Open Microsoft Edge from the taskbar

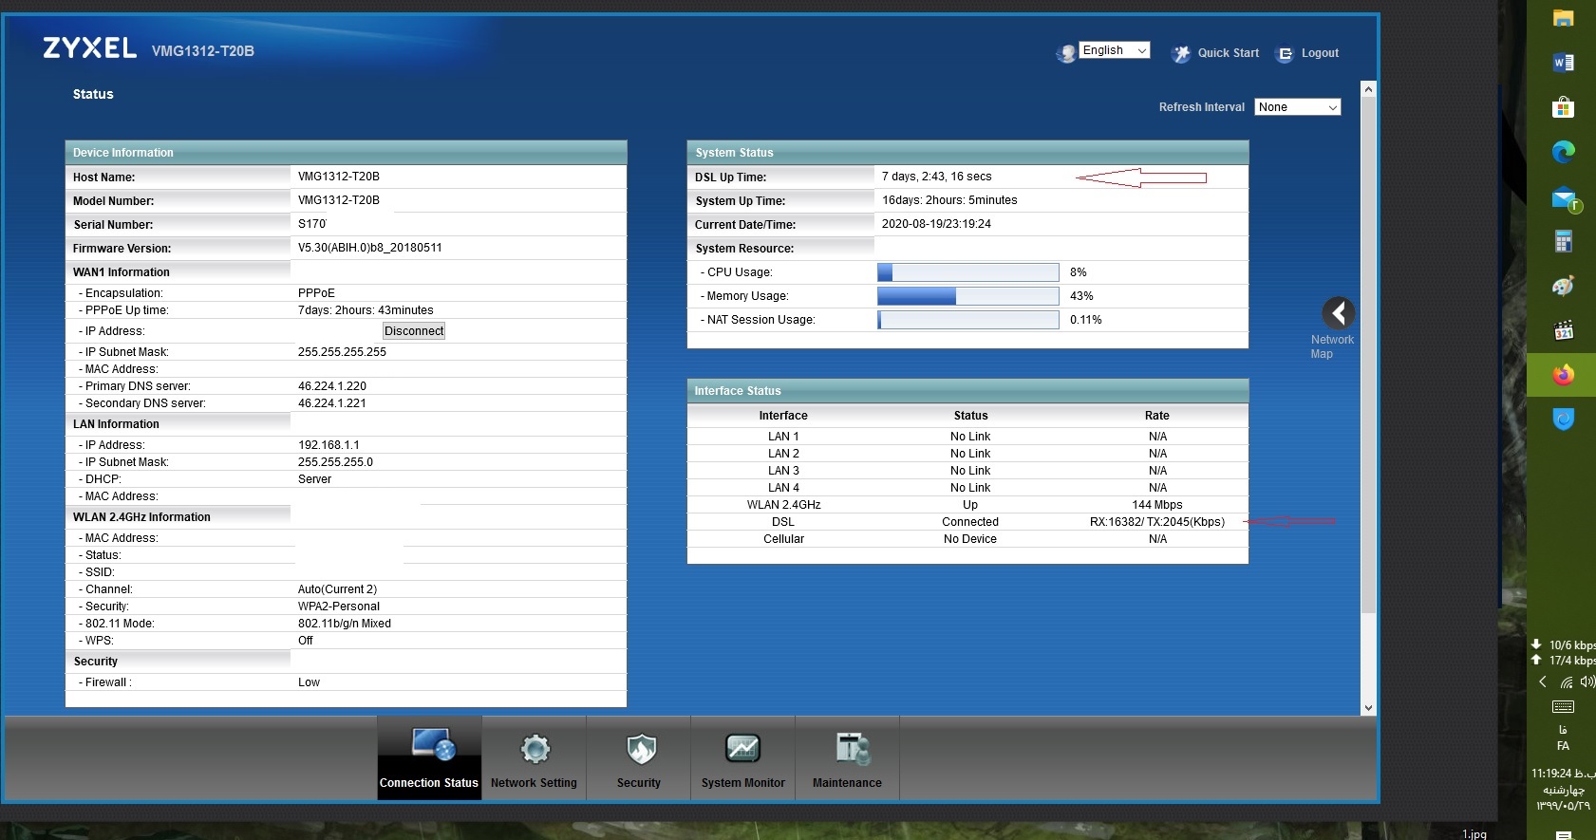[x=1563, y=152]
